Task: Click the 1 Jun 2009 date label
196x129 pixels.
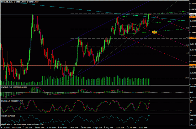Action: coord(120,128)
